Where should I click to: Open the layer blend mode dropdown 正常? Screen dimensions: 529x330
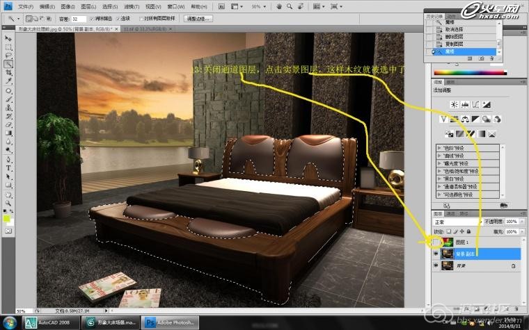tap(458, 222)
